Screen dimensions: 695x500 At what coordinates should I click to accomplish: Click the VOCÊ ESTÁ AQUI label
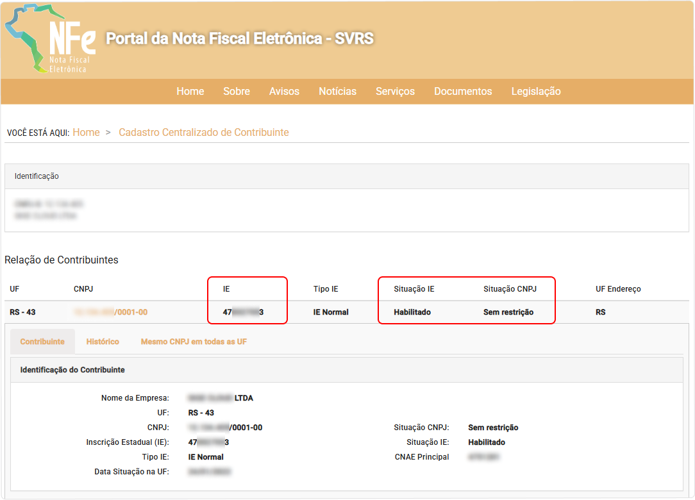click(38, 133)
